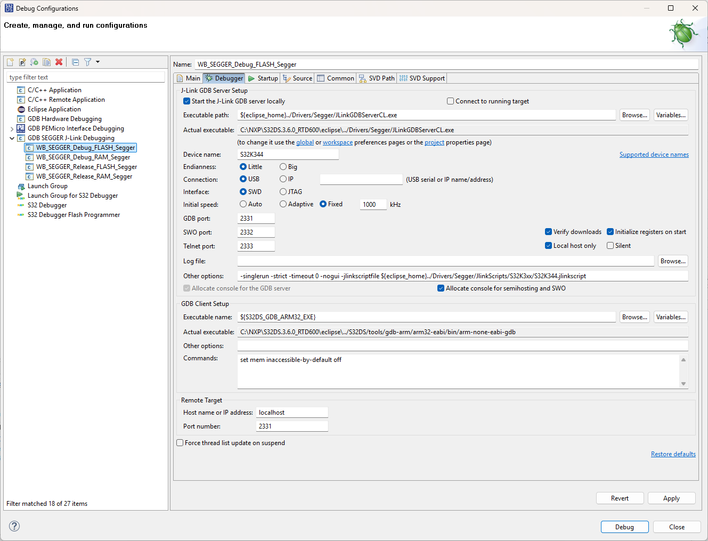Image resolution: width=708 pixels, height=541 pixels.
Task: Toggle Start the J-Link GDB server locally
Action: tap(186, 101)
